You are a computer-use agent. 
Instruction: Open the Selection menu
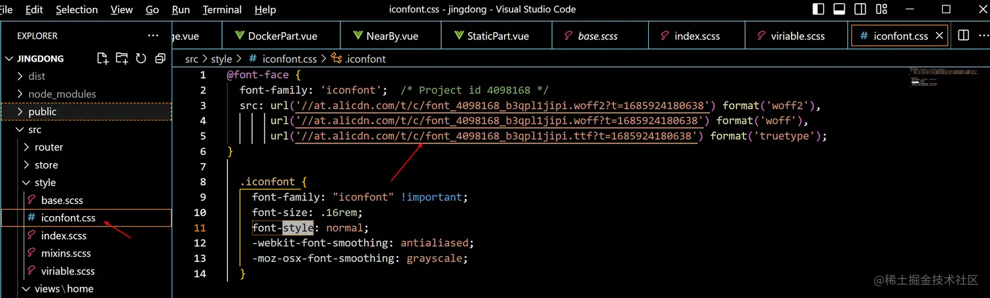(x=77, y=10)
